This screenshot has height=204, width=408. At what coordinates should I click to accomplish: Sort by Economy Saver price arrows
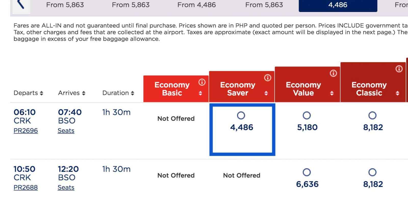click(x=266, y=93)
